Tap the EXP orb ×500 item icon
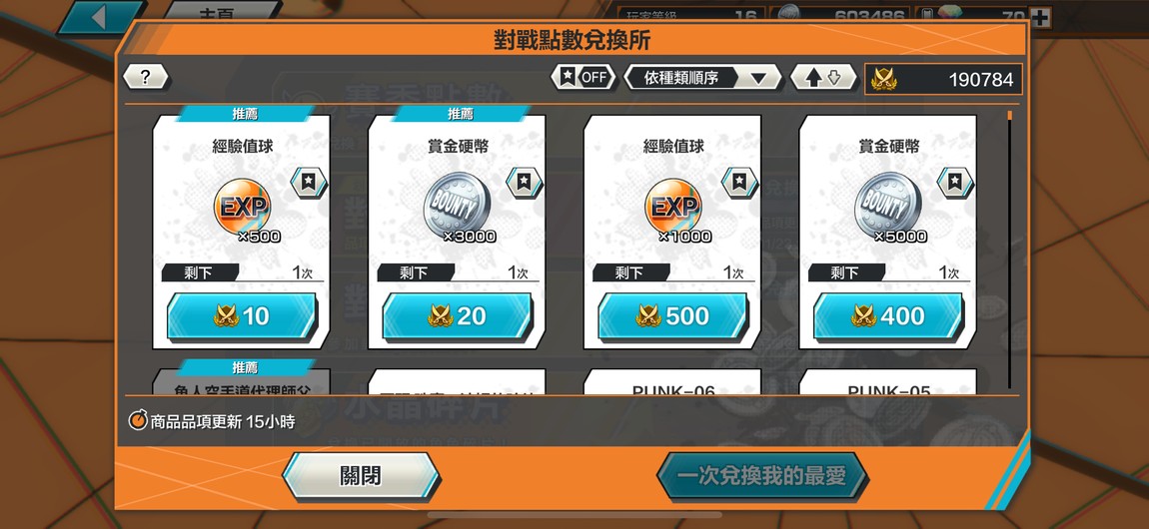 pyautogui.click(x=243, y=207)
